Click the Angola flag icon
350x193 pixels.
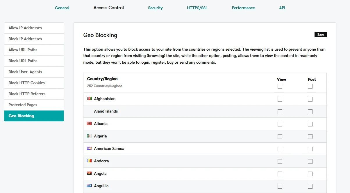tap(89, 173)
